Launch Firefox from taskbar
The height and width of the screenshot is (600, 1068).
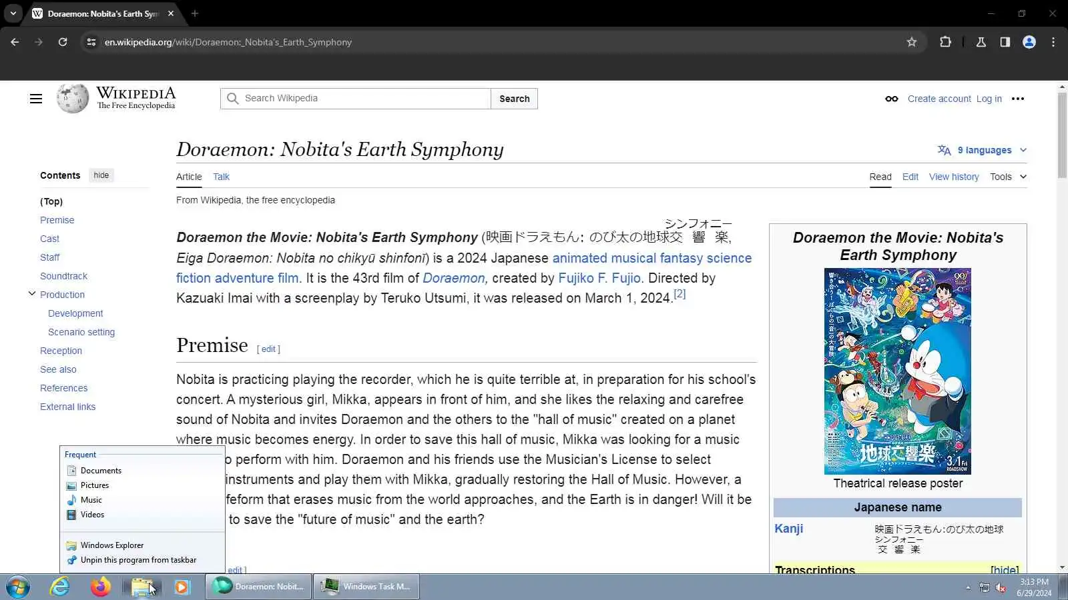coord(101,587)
